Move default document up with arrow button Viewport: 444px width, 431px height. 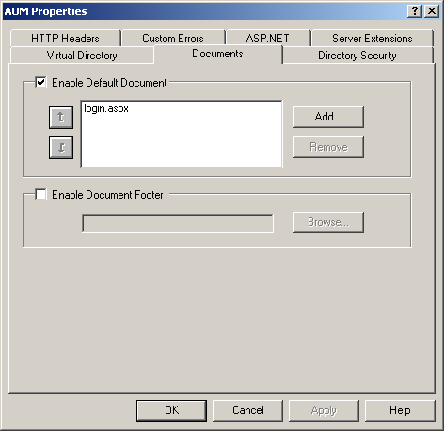pyautogui.click(x=61, y=118)
